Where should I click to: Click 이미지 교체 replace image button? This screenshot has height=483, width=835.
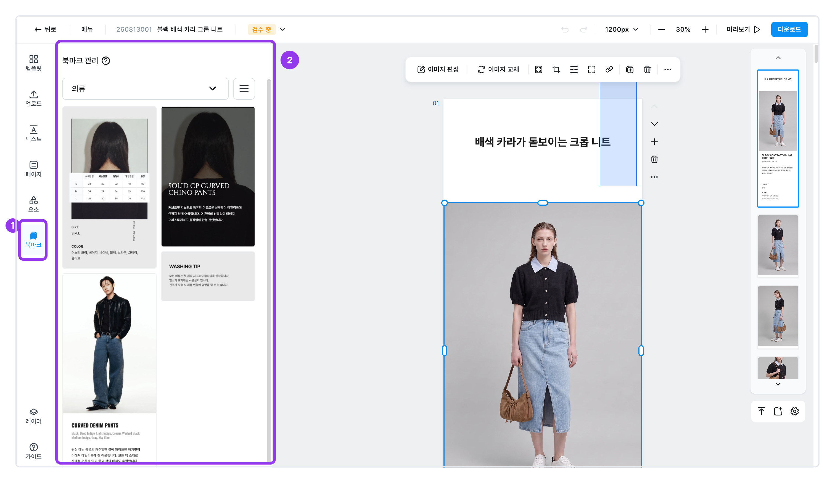tap(498, 69)
